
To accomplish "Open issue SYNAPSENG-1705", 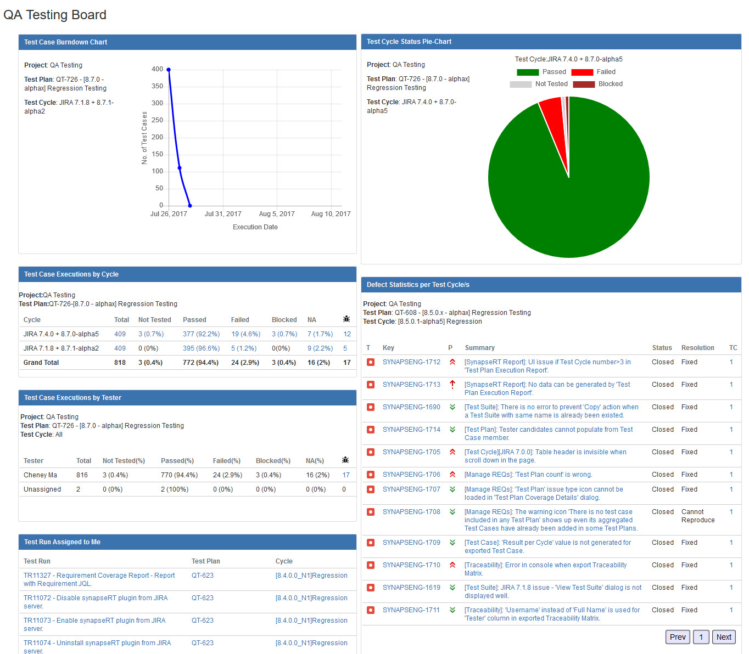I will click(x=411, y=452).
